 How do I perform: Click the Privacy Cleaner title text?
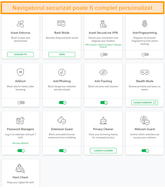pos(103,129)
